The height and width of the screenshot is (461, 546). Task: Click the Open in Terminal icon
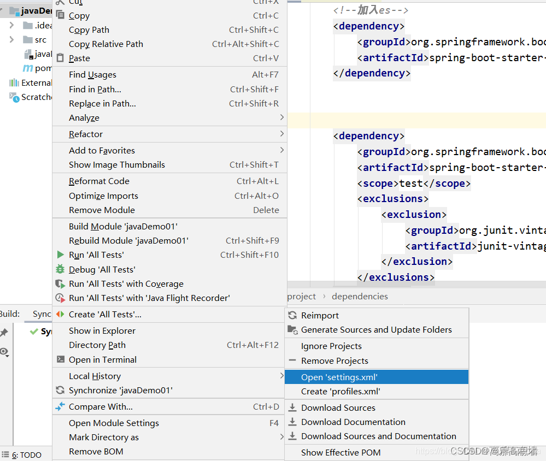tap(61, 359)
